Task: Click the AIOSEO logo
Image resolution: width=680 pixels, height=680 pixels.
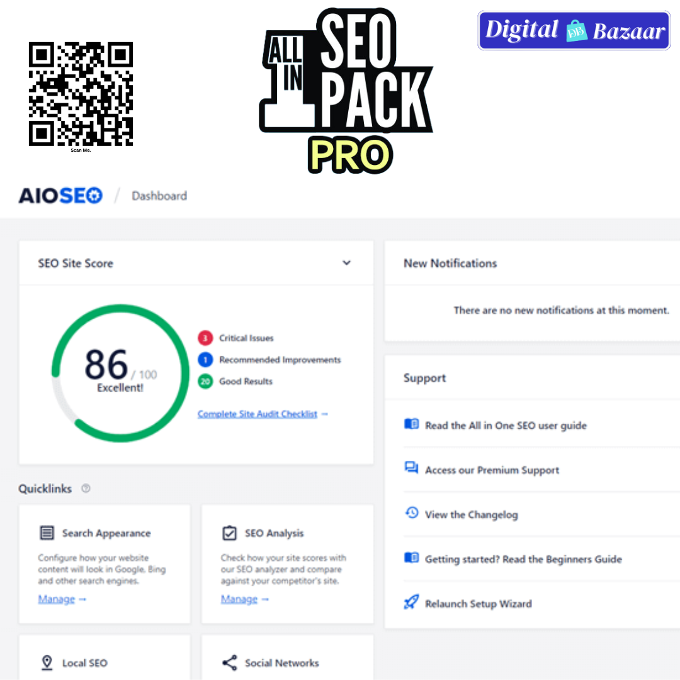Action: click(60, 196)
